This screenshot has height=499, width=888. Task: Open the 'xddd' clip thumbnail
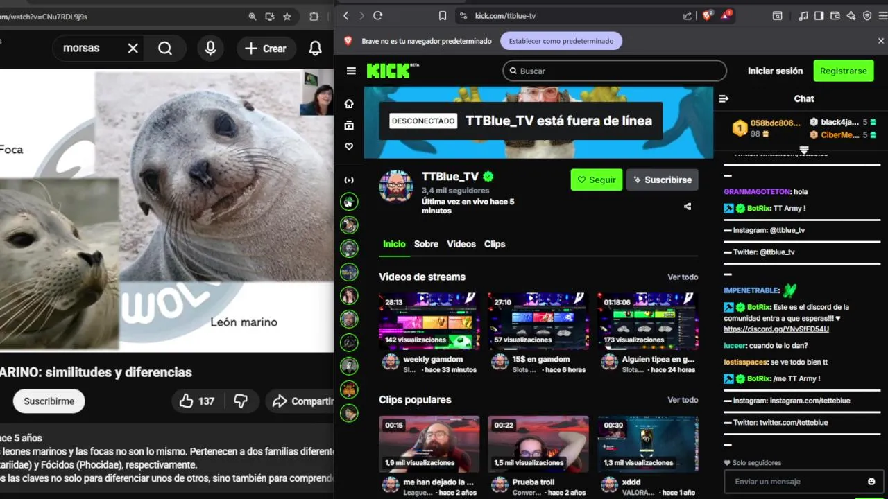648,444
